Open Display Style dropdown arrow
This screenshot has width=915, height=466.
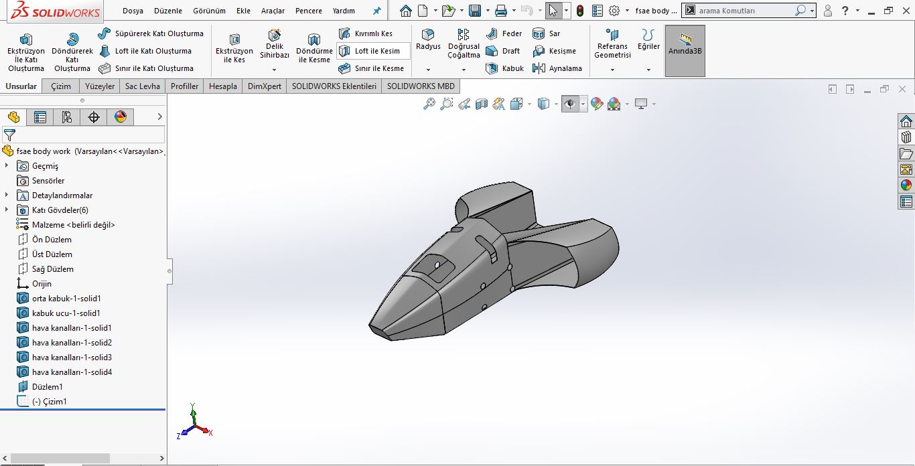click(x=556, y=104)
